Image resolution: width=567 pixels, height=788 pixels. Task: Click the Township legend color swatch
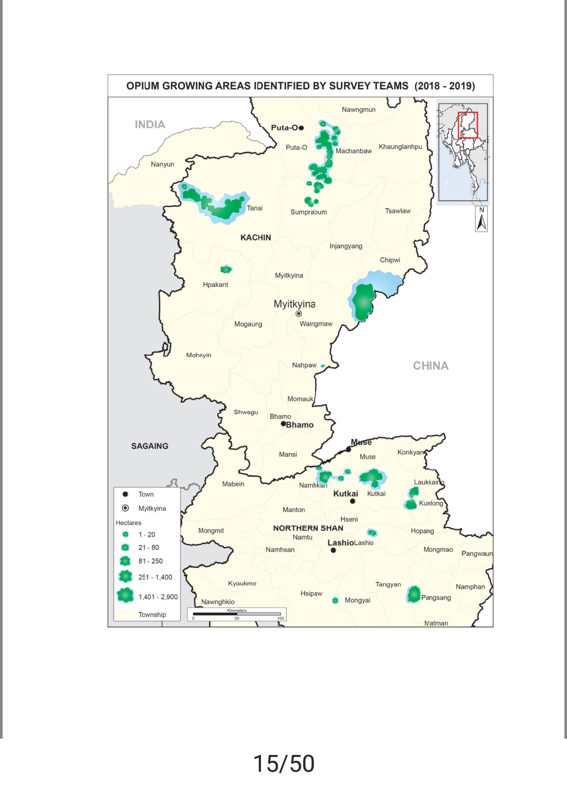pos(125,614)
